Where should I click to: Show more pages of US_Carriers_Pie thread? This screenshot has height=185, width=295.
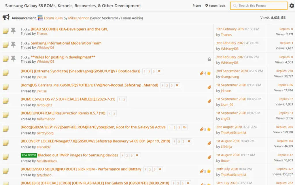click(x=177, y=85)
